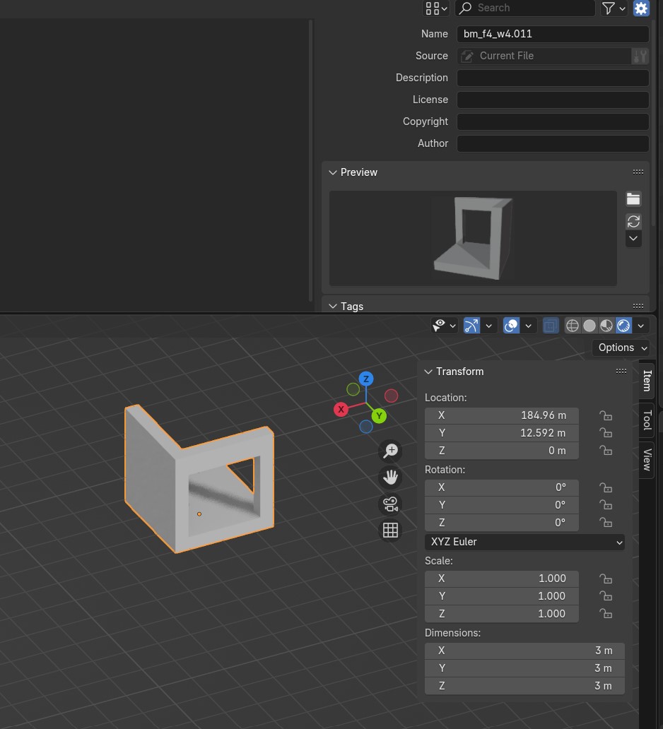
Task: Click icon at right of Source field
Action: (x=640, y=56)
